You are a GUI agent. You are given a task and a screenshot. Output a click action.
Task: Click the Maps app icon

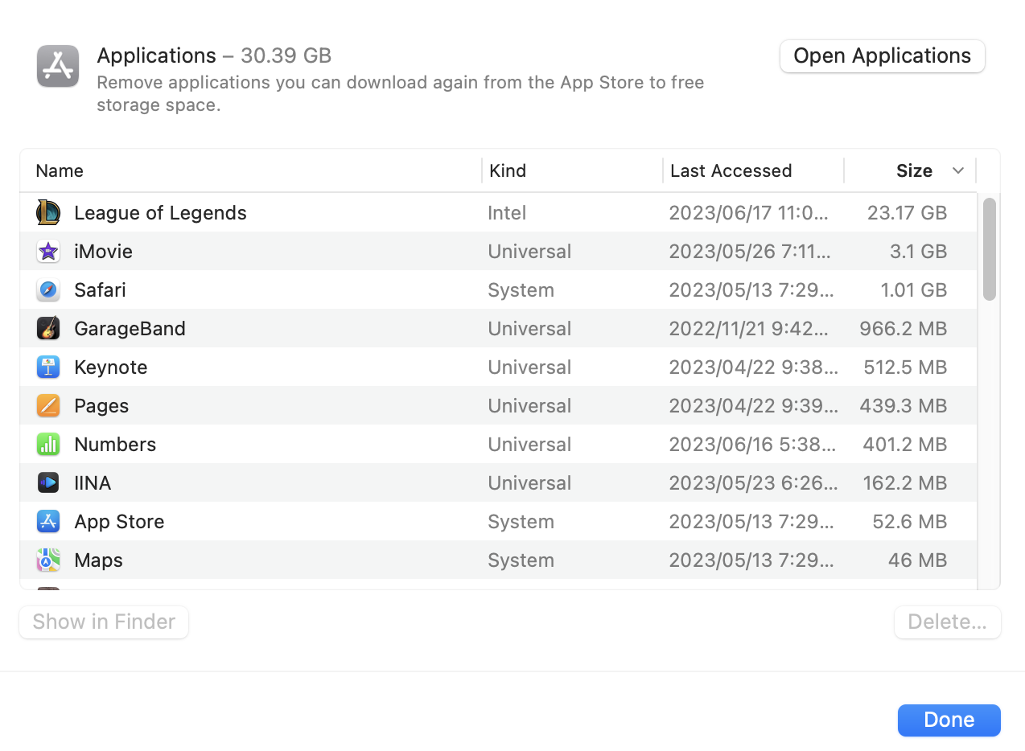pos(48,560)
